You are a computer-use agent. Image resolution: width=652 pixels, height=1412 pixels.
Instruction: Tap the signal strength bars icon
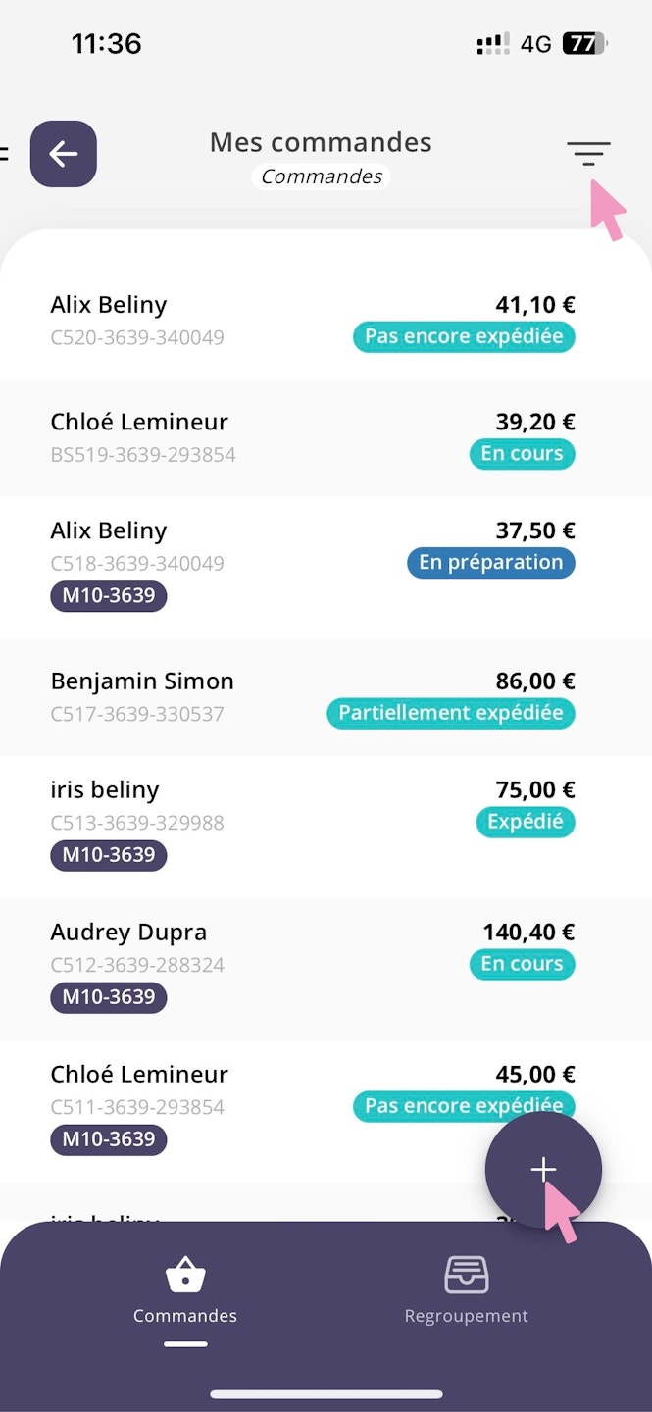[x=492, y=44]
